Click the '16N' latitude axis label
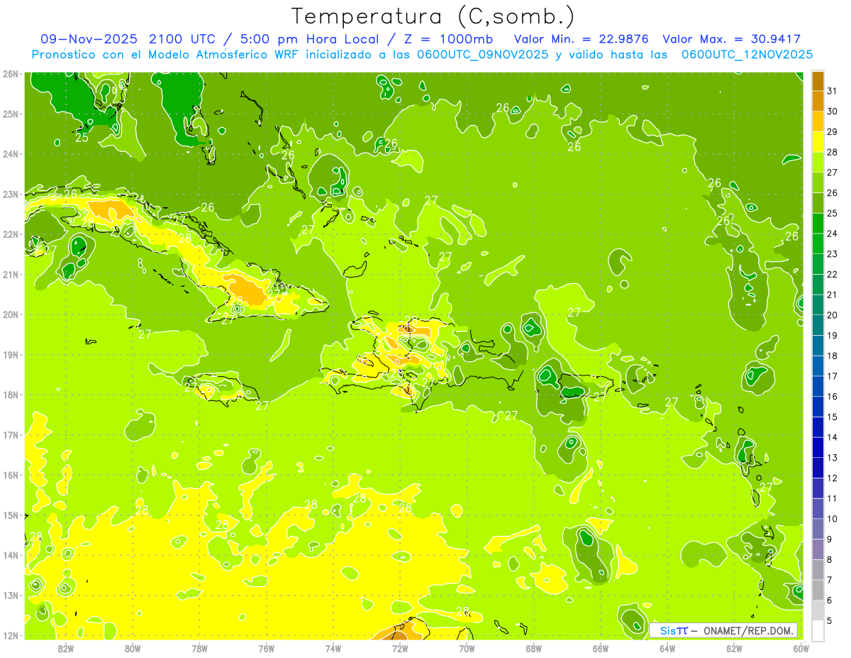 (11, 475)
